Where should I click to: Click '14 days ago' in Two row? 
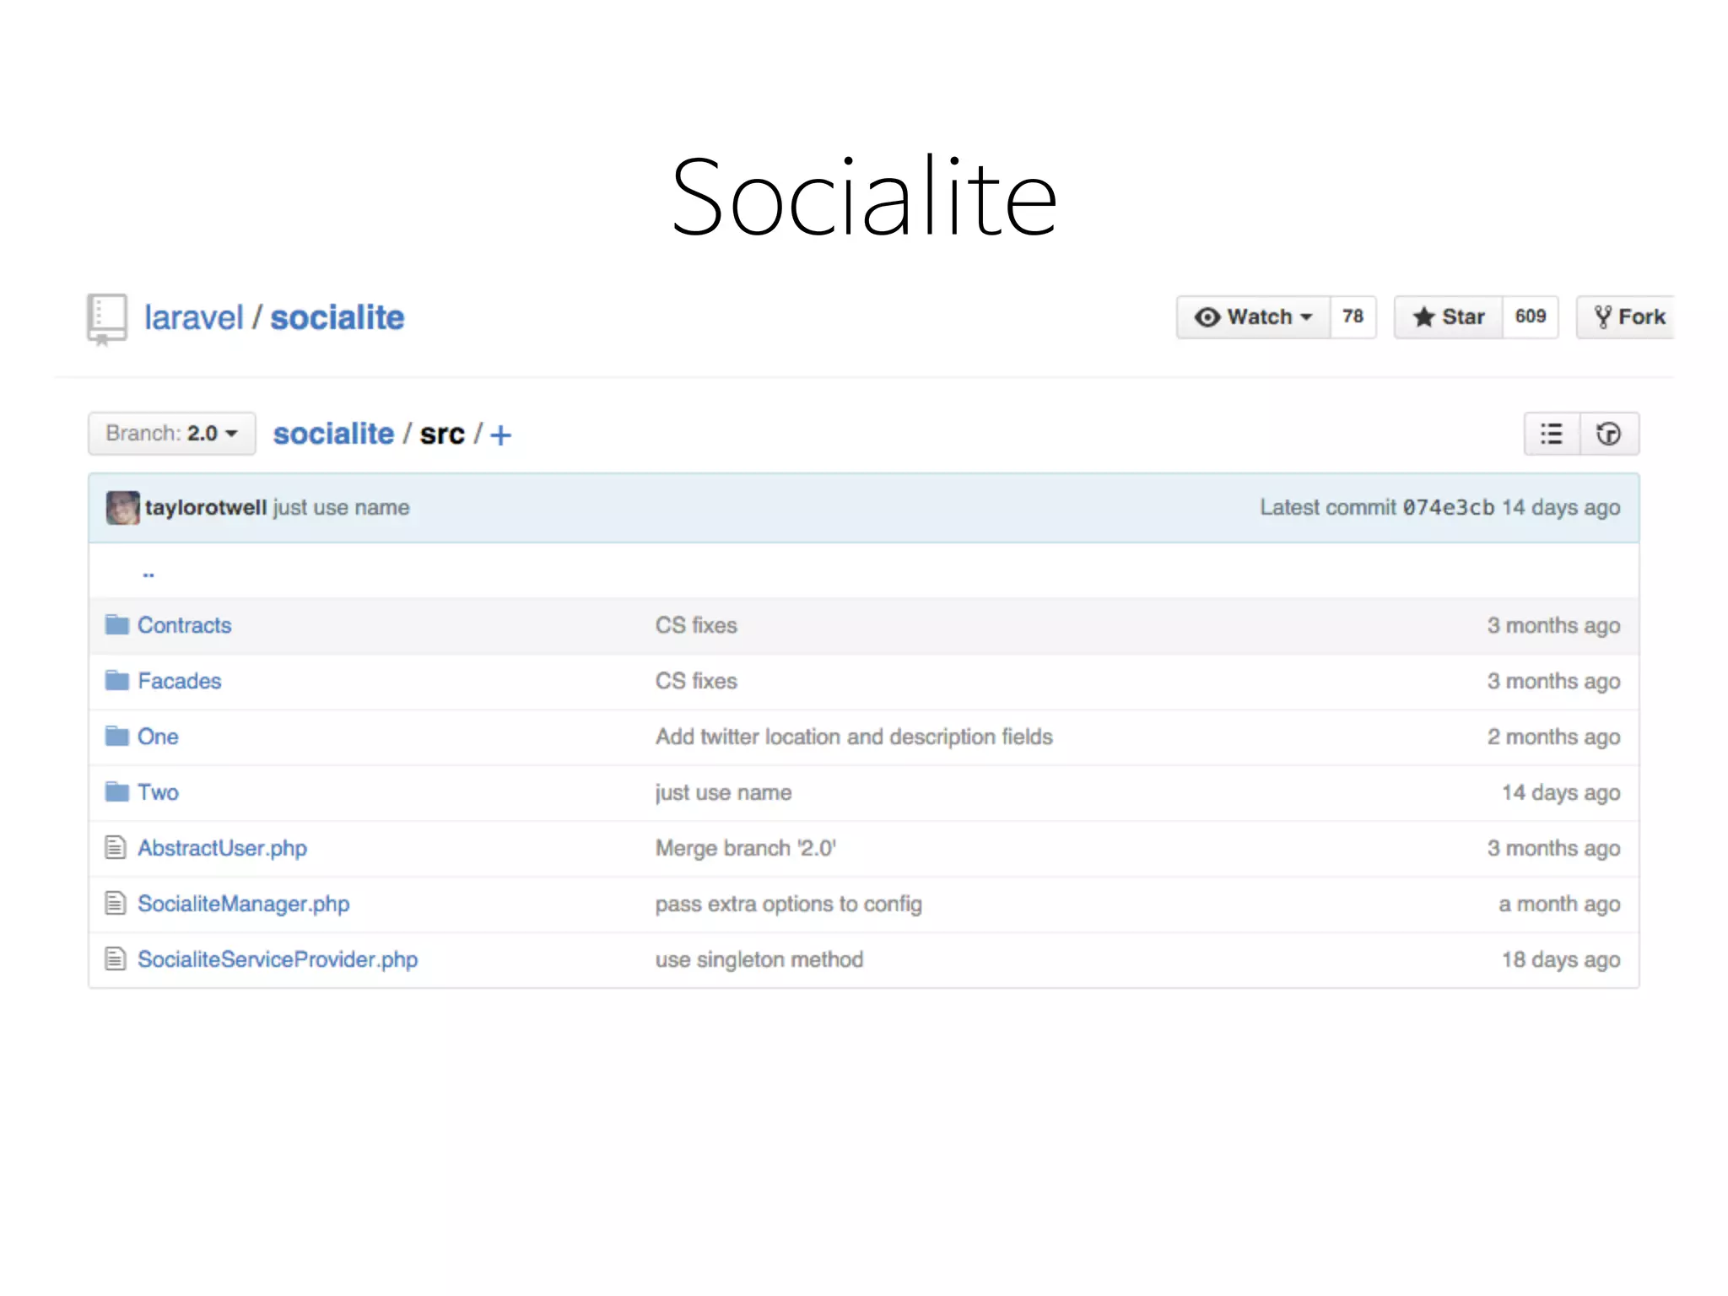click(x=1561, y=792)
